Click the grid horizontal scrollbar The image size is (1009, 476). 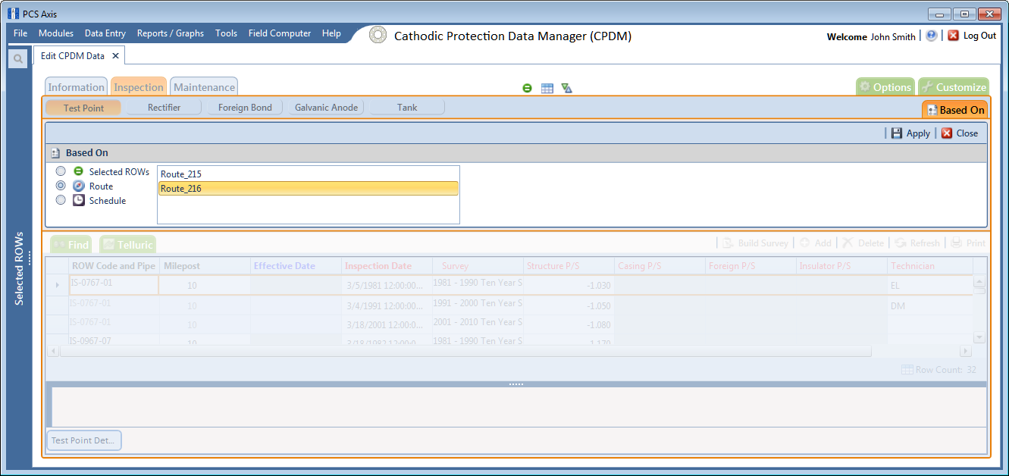(x=465, y=352)
